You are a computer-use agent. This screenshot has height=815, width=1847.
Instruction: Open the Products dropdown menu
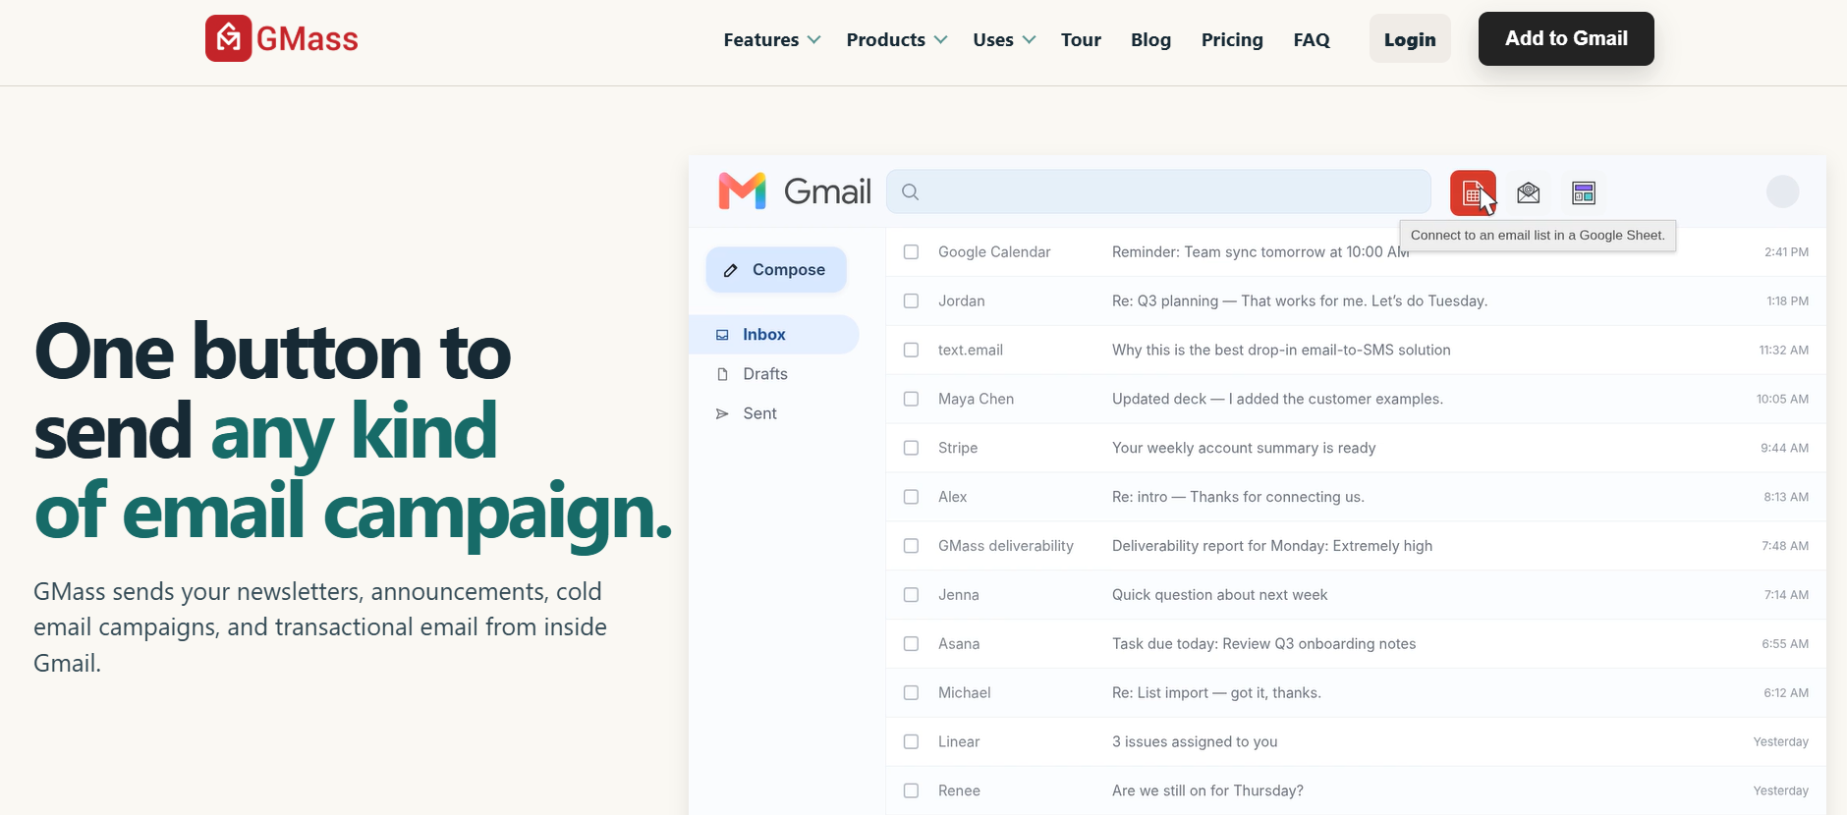tap(897, 39)
